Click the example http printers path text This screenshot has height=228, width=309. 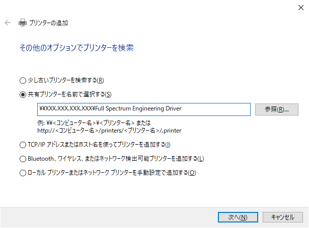109,131
